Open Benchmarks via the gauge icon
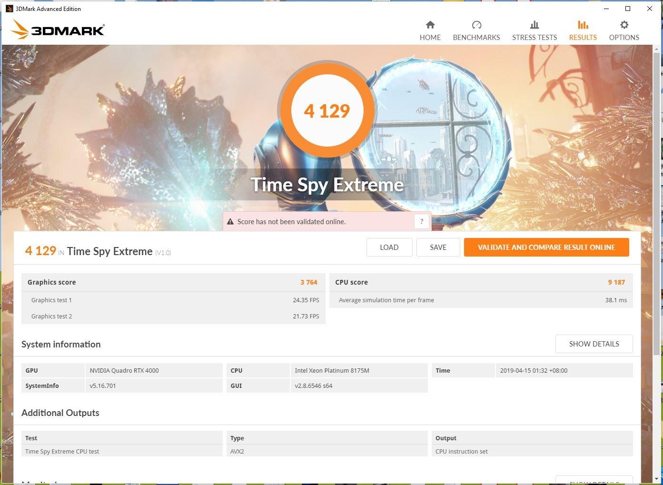Image resolution: width=663 pixels, height=485 pixels. pos(476,25)
